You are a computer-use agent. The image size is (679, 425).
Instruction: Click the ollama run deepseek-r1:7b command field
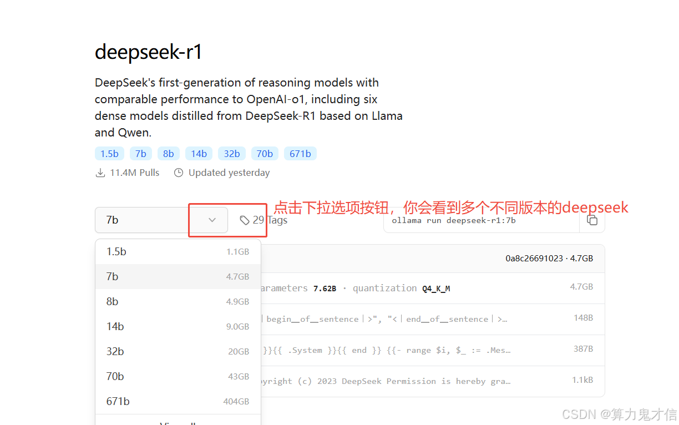[x=481, y=220]
